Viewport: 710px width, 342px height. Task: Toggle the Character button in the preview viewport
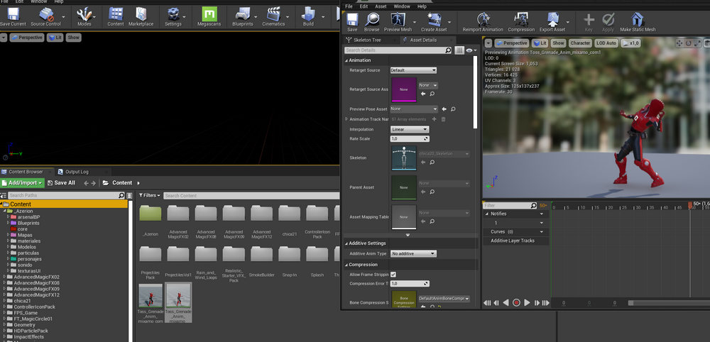[x=580, y=43]
